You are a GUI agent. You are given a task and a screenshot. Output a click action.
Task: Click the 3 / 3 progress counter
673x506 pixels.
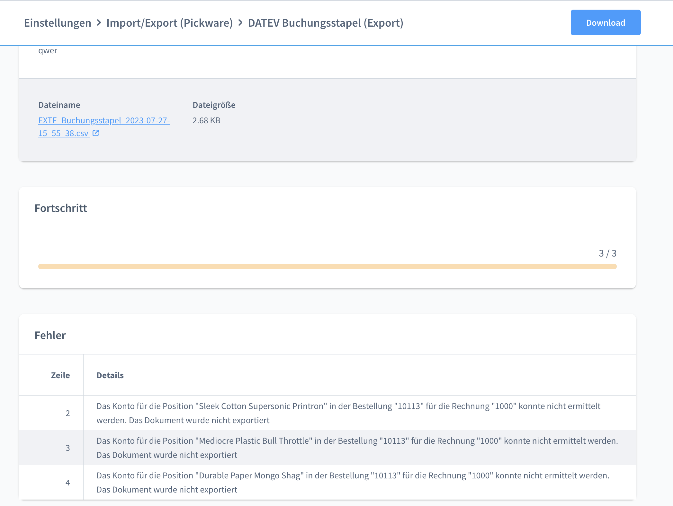[607, 253]
